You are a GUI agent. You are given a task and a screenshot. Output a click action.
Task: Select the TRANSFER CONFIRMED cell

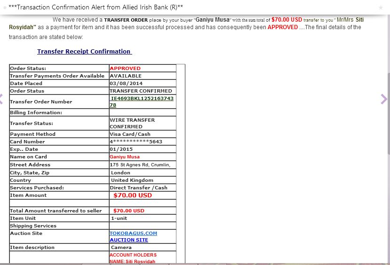click(143, 91)
